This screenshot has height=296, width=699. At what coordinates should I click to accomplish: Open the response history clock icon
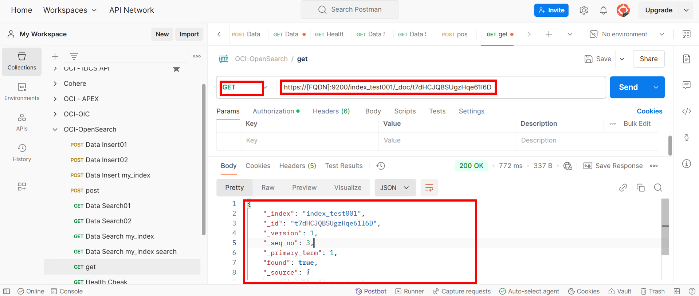tap(381, 166)
